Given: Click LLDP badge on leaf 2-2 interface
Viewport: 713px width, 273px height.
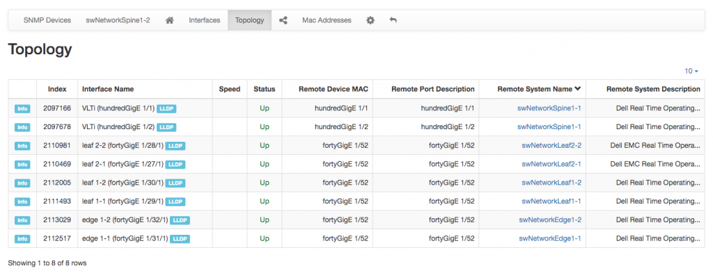Looking at the screenshot, I should point(175,146).
